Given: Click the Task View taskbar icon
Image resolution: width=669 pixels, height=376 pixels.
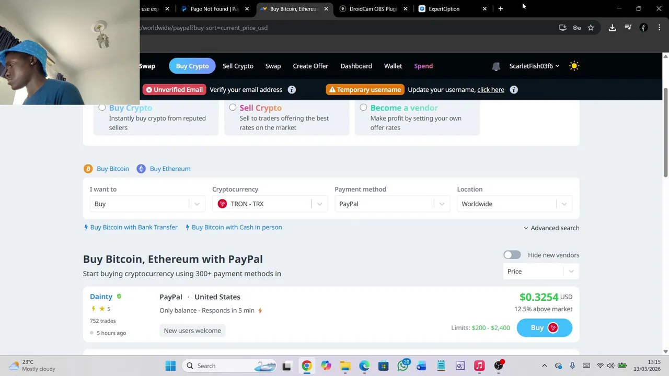Looking at the screenshot, I should 286,366.
